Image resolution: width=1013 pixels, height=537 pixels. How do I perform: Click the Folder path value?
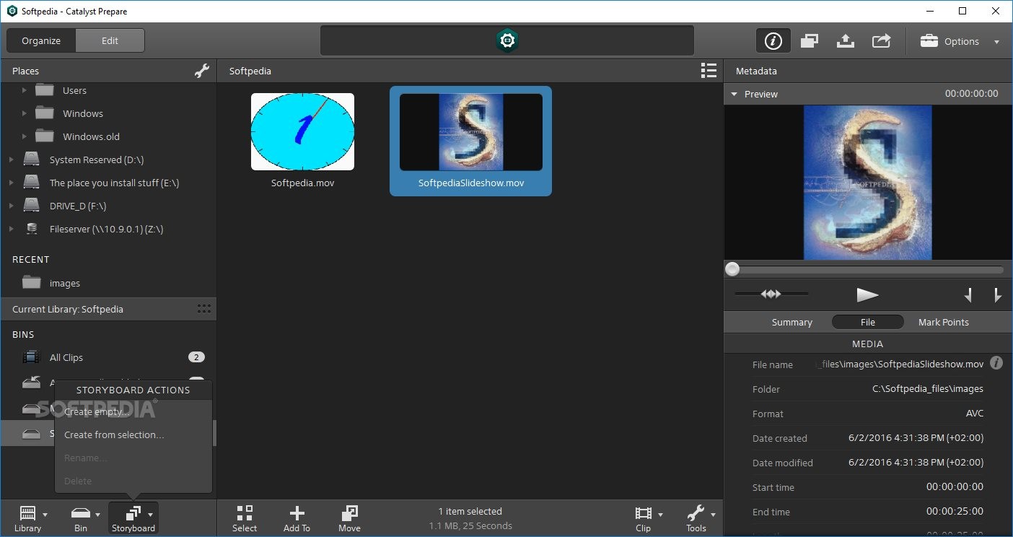[927, 389]
